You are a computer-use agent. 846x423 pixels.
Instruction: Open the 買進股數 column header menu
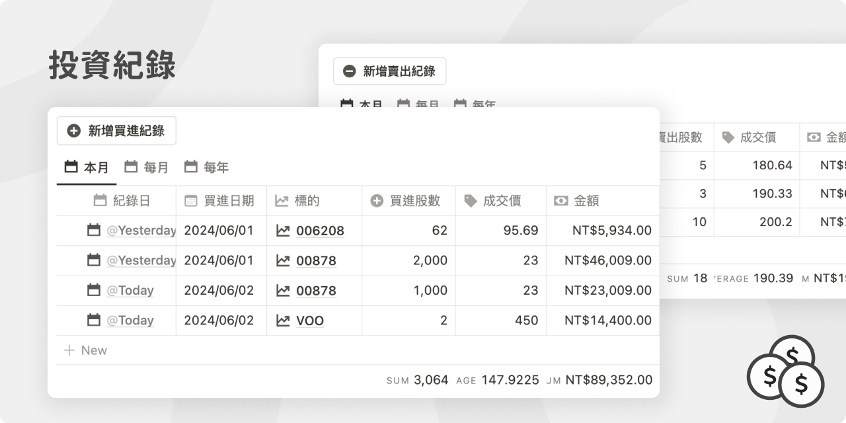[x=408, y=201]
